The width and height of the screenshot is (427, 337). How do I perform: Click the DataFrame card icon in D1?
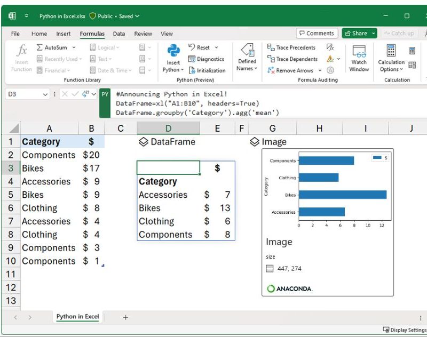[x=144, y=142]
